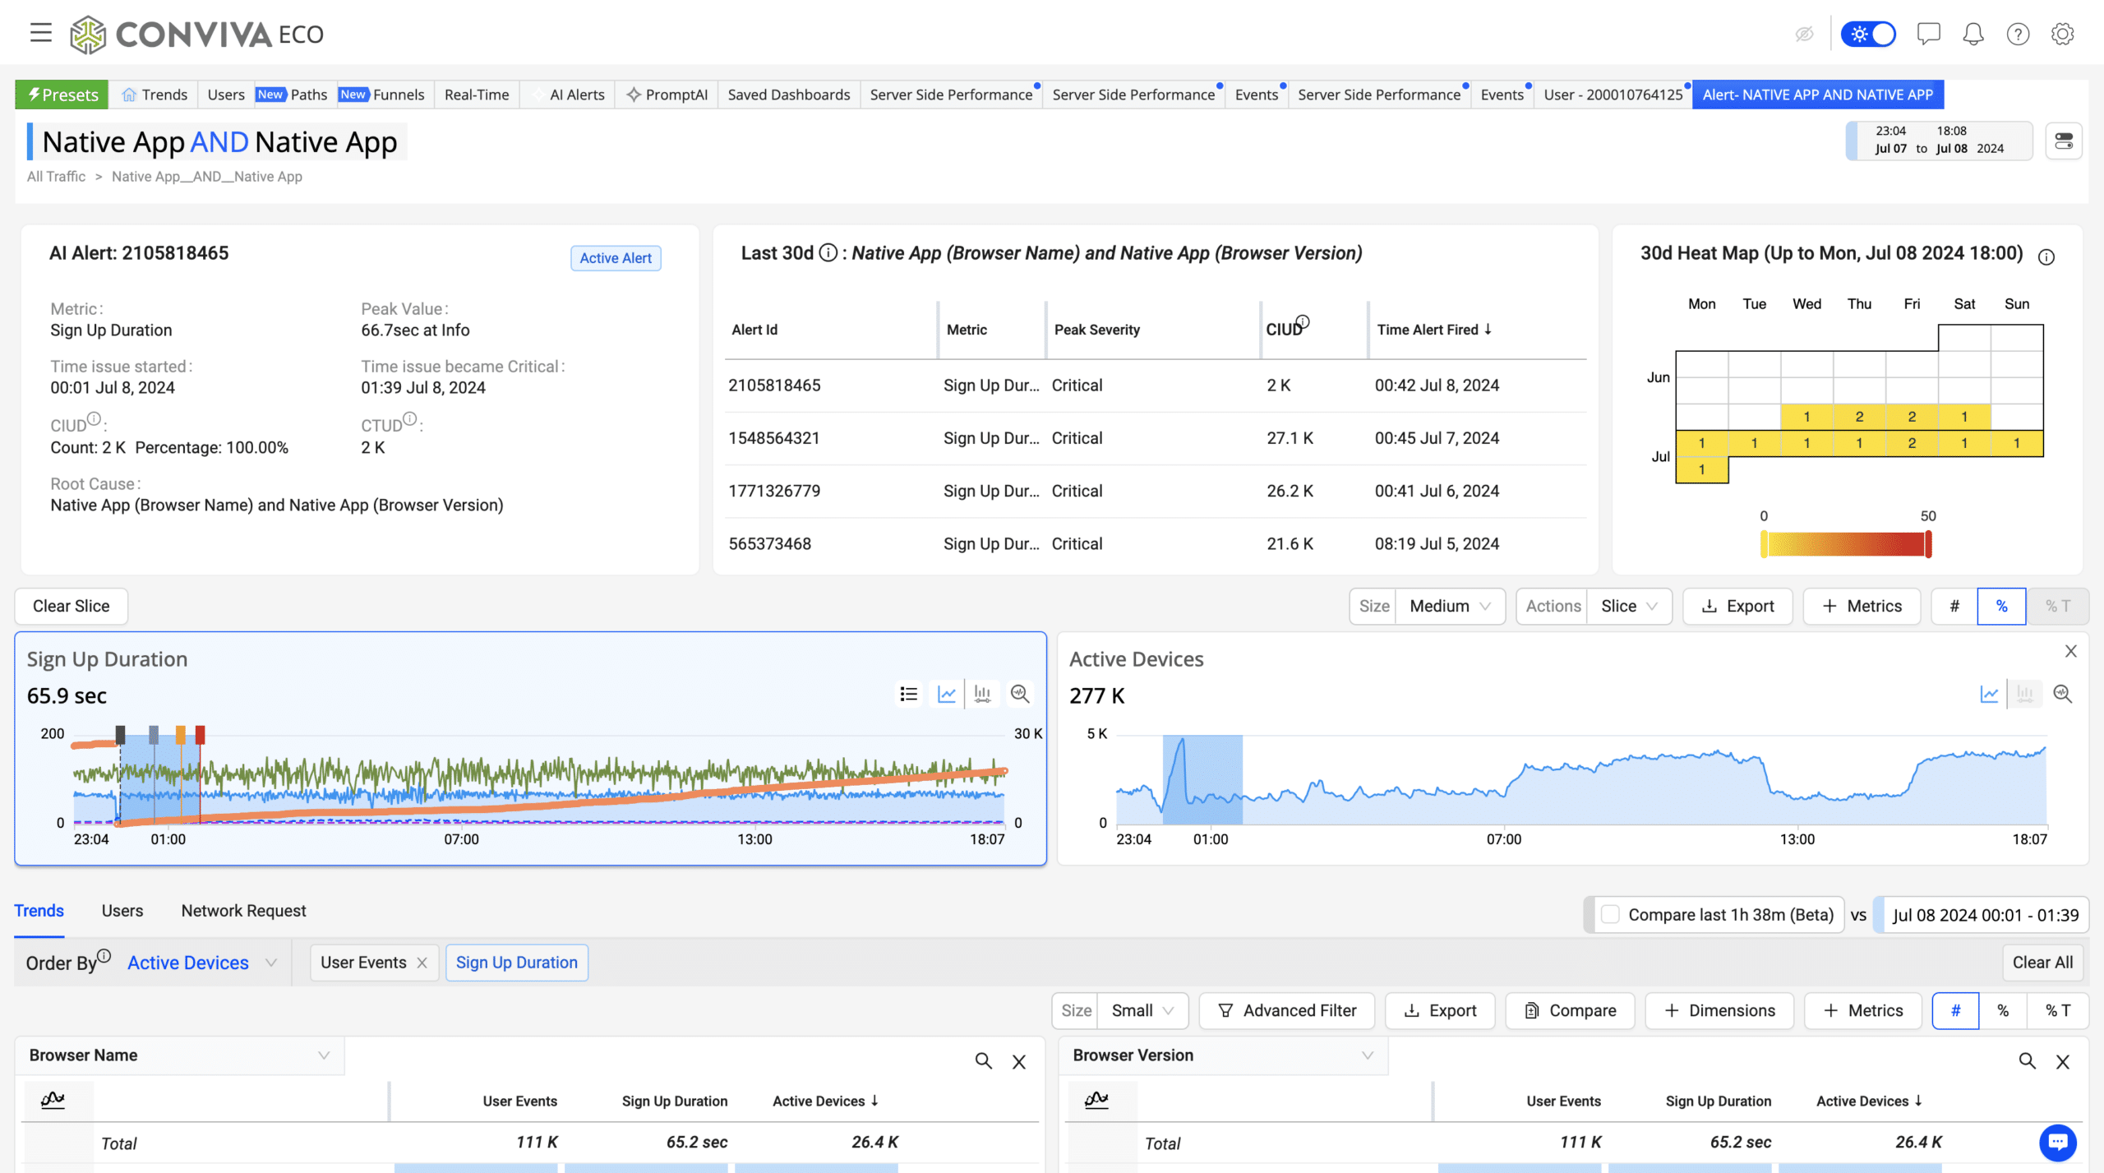
Task: Click the + Dimensions button
Action: pyautogui.click(x=1719, y=1010)
